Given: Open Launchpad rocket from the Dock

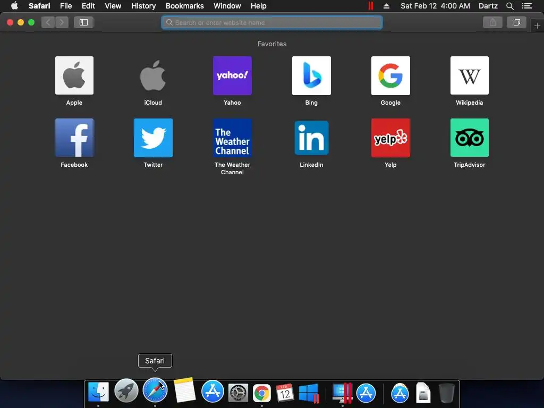Looking at the screenshot, I should pos(126,390).
